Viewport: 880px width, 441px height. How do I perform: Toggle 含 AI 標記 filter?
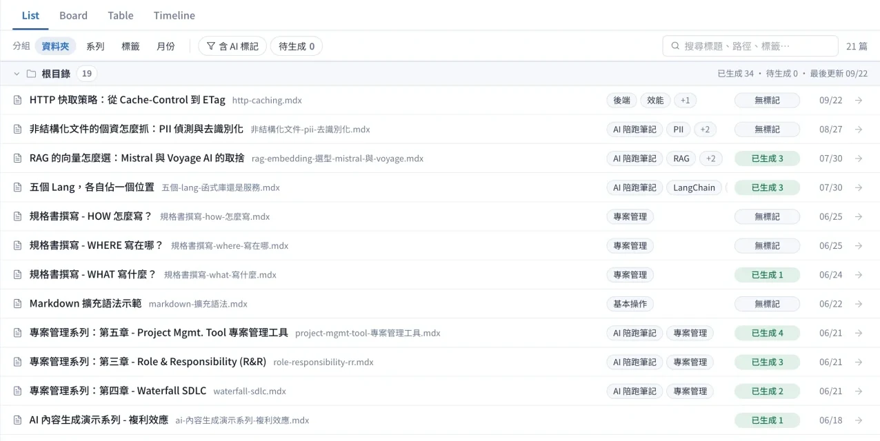(x=232, y=46)
